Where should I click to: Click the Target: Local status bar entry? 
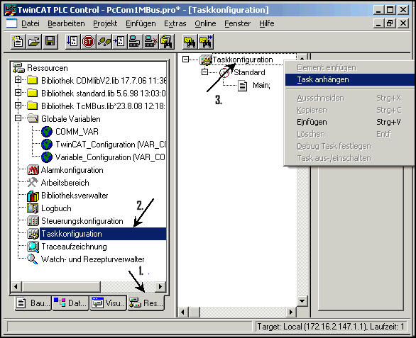(x=331, y=327)
